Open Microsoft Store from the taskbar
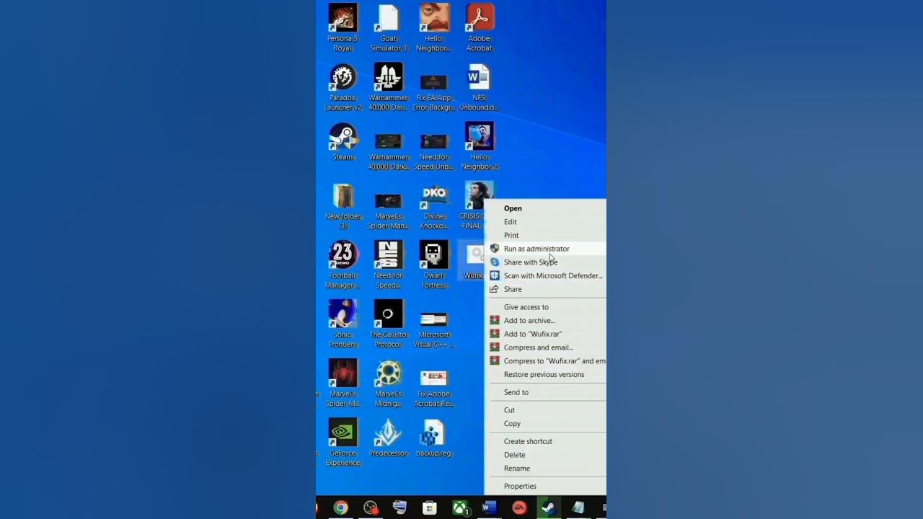Screen dimensions: 923x519 pyautogui.click(x=429, y=507)
